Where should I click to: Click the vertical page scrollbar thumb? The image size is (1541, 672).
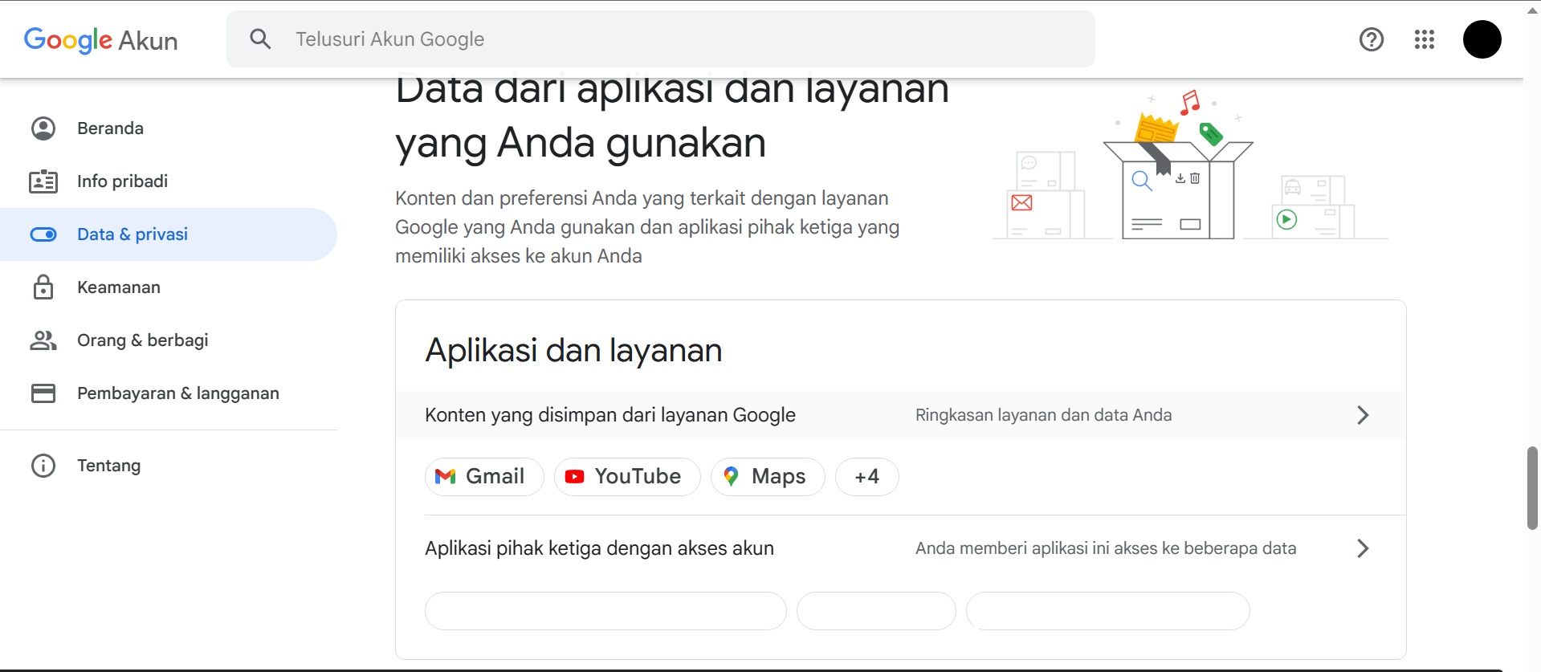[x=1531, y=488]
